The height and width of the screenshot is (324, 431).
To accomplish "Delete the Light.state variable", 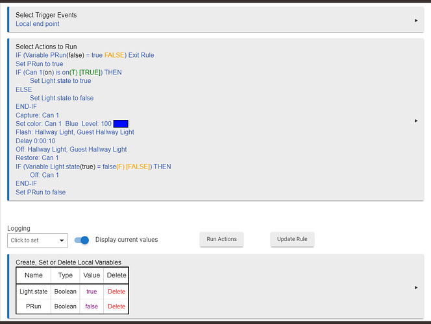I will click(x=117, y=292).
